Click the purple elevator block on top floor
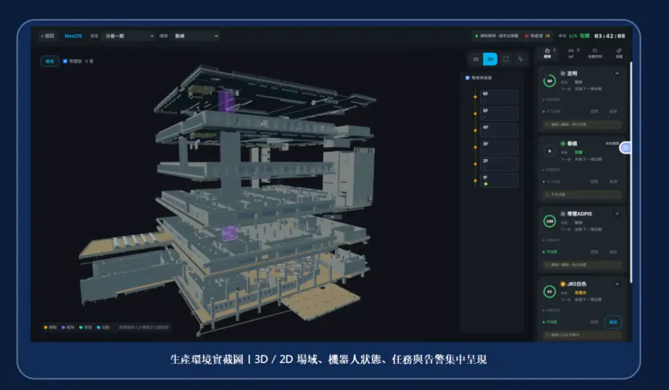Screen dimensions: 669x390 point(225,101)
